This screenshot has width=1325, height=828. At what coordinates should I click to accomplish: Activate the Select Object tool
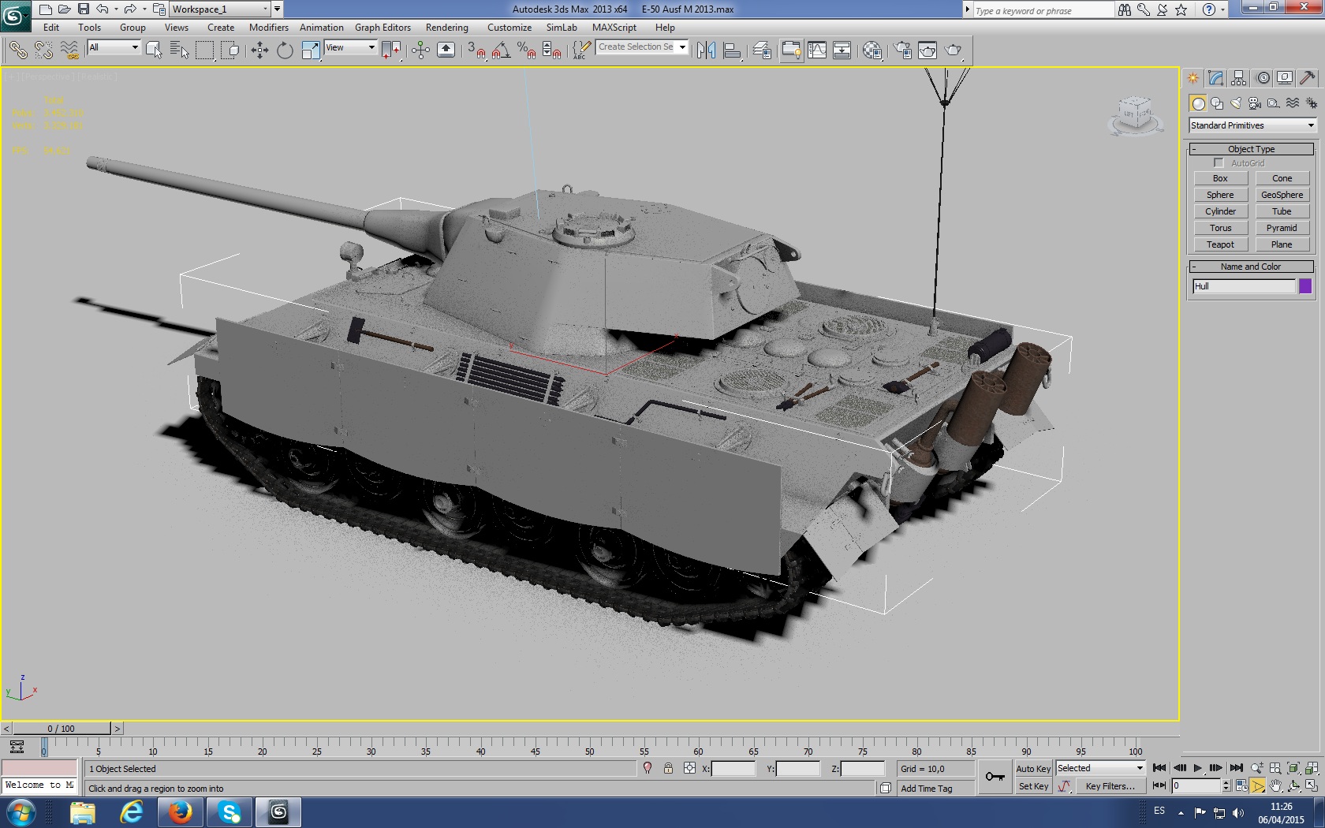click(x=154, y=50)
